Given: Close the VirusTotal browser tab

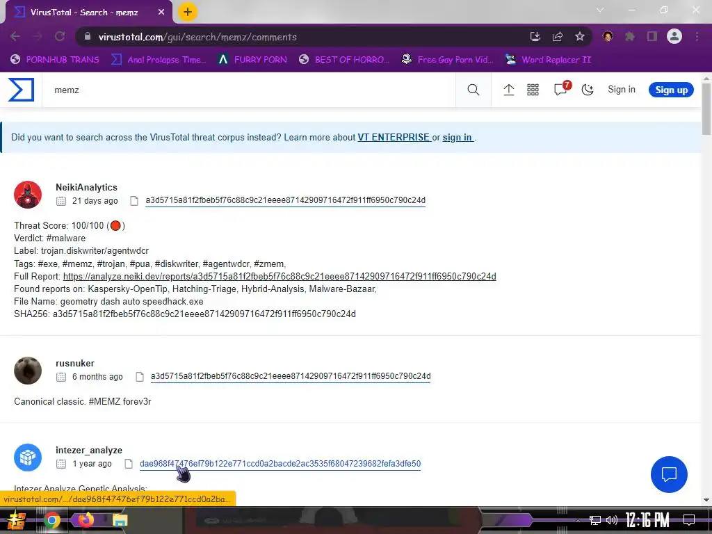Looking at the screenshot, I should (161, 13).
